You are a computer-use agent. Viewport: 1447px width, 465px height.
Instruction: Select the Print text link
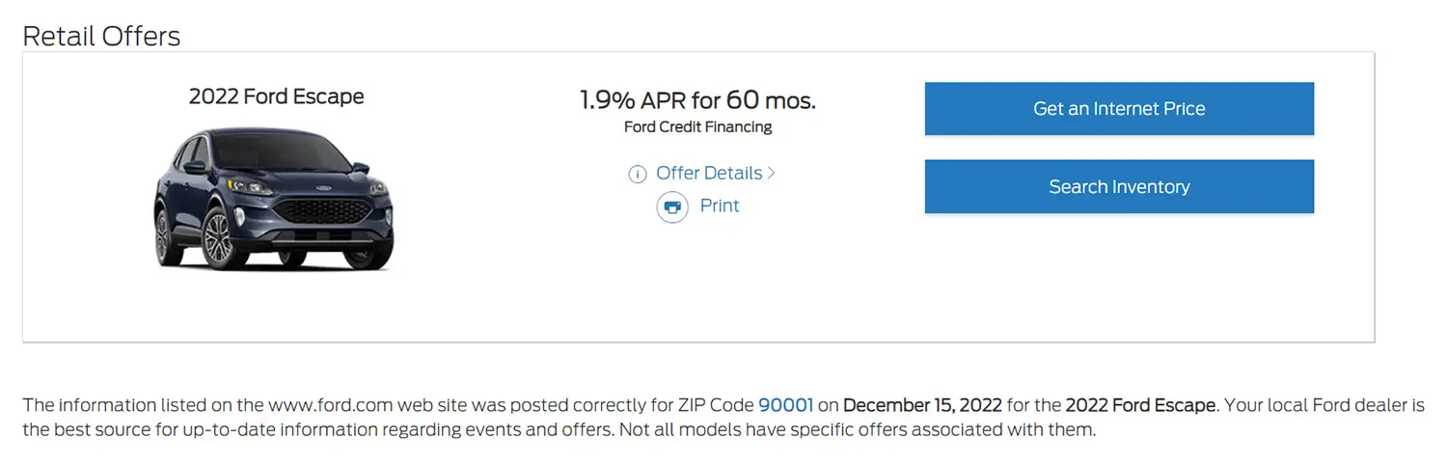720,205
